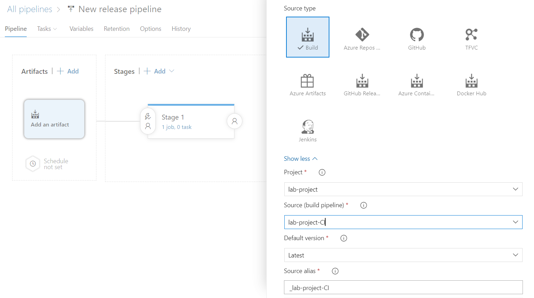Open post-deployment conditions for Stage 1
The image size is (534, 298).
coord(234,121)
